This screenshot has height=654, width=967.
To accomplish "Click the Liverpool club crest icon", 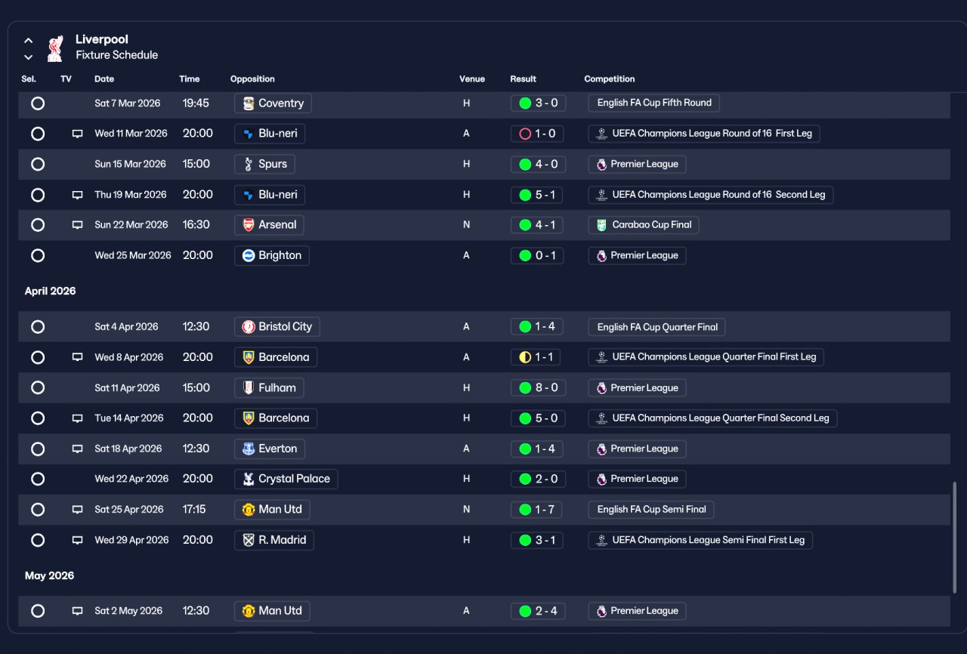I will [x=54, y=48].
